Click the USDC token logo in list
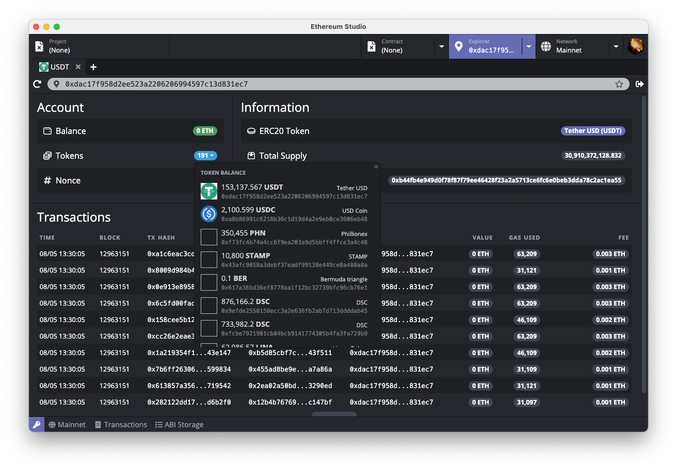The height and width of the screenshot is (470, 677). pos(209,214)
